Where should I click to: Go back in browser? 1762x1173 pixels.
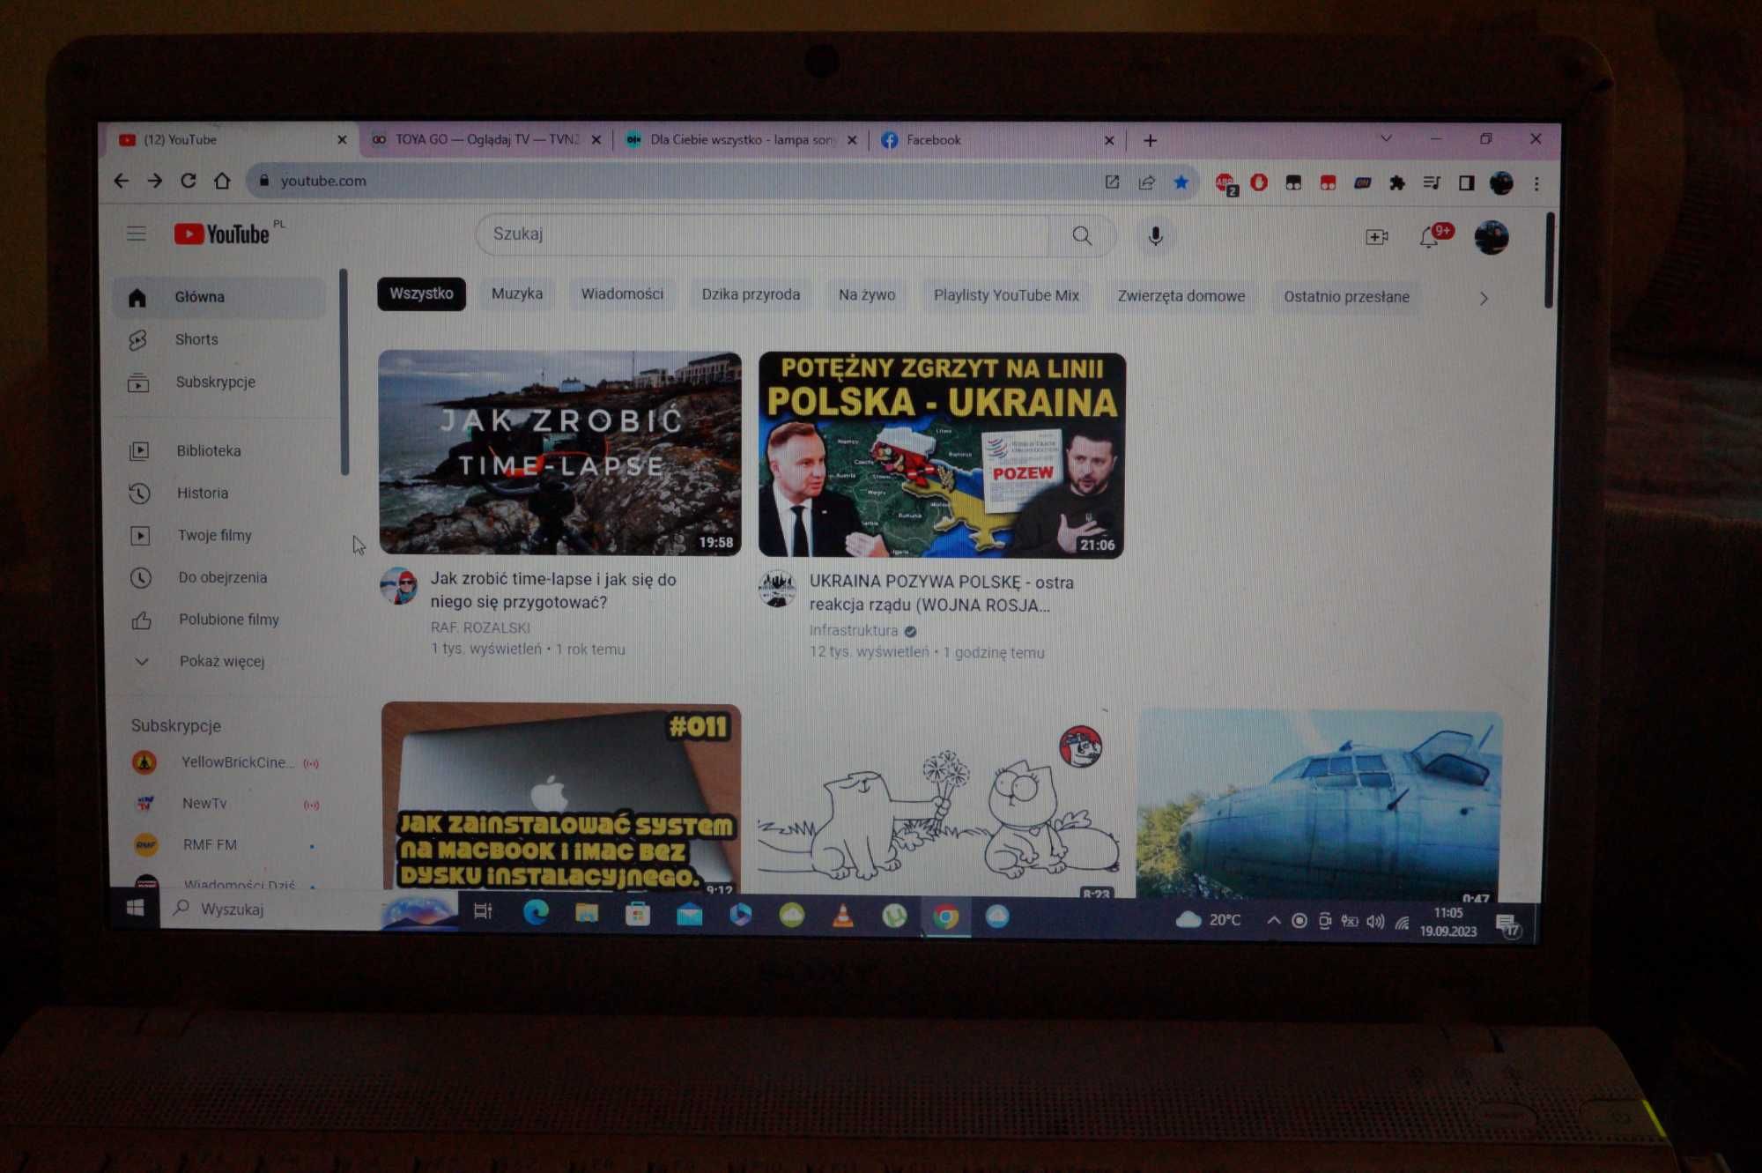coord(122,181)
